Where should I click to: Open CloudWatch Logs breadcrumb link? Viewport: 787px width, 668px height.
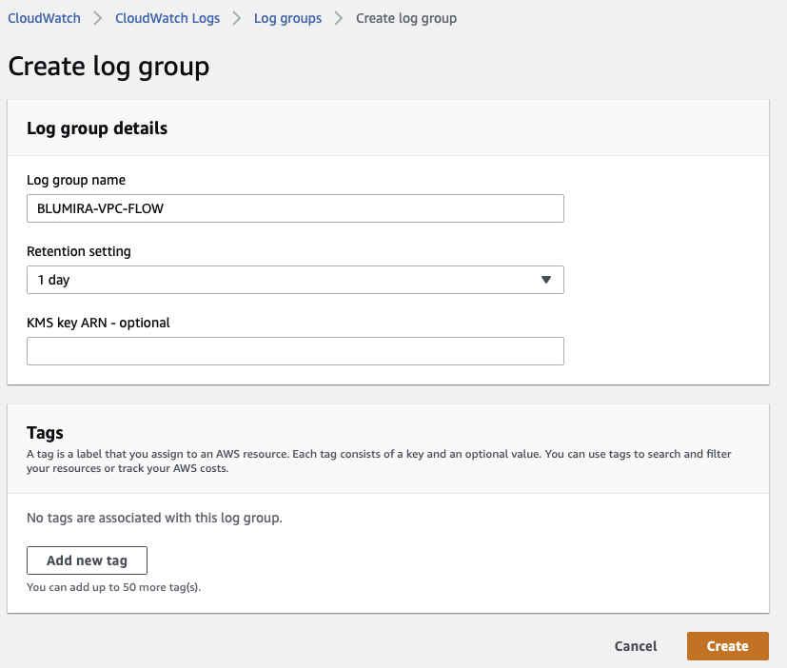(167, 19)
